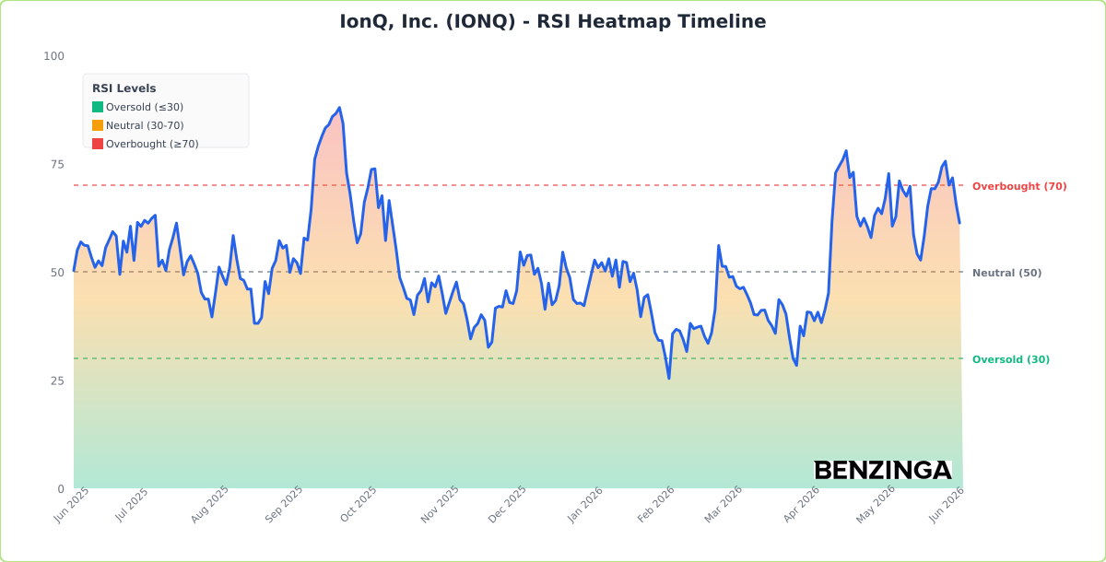1106x562 pixels.
Task: Click the 'Dec 2025' x-axis label
Action: (507, 505)
